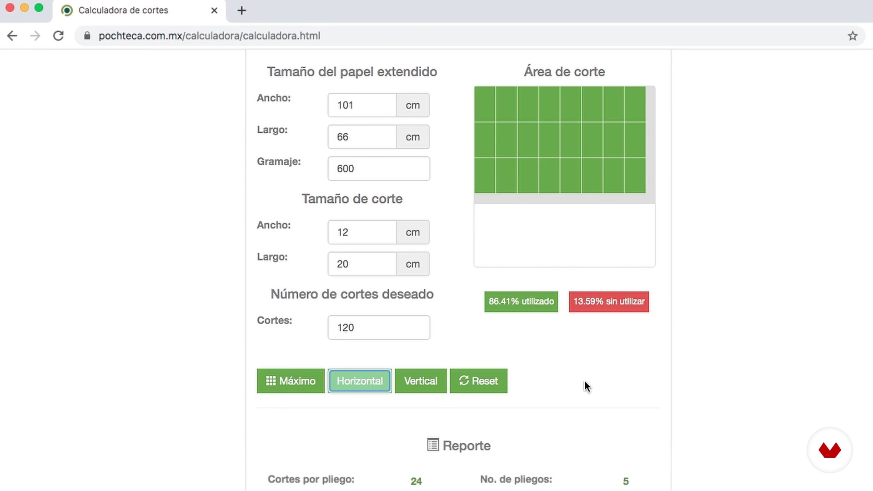The image size is (873, 491).
Task: Click the green cut area diagram
Action: tap(560, 140)
